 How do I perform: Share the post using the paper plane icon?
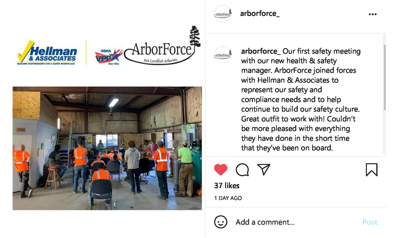(264, 169)
